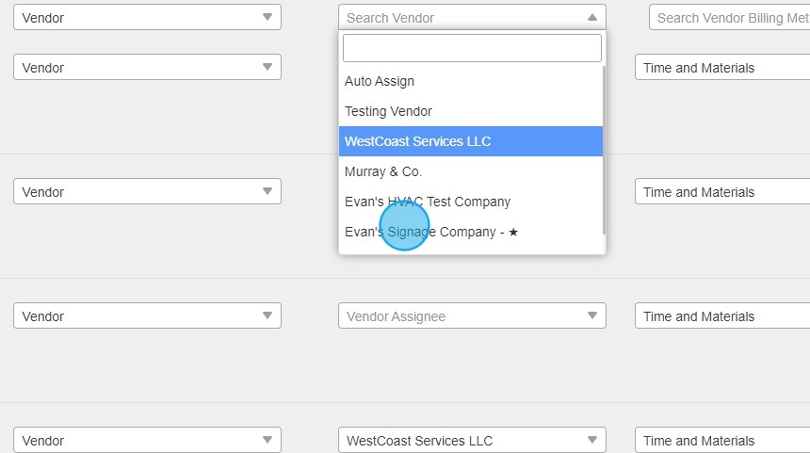Viewport: 810px width, 453px height.
Task: Open Time and Materials dropdown beside Vendor Assignee
Action: tap(721, 316)
